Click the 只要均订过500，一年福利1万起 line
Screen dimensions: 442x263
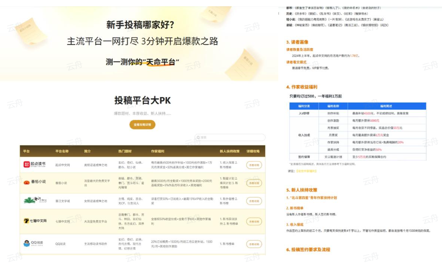pyautogui.click(x=315, y=96)
